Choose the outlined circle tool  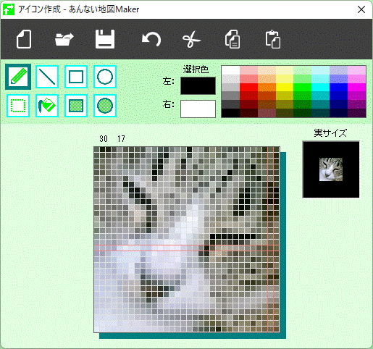coord(105,77)
